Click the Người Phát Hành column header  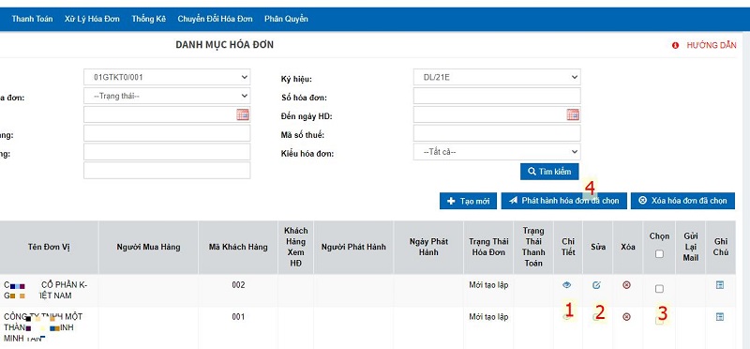353,247
